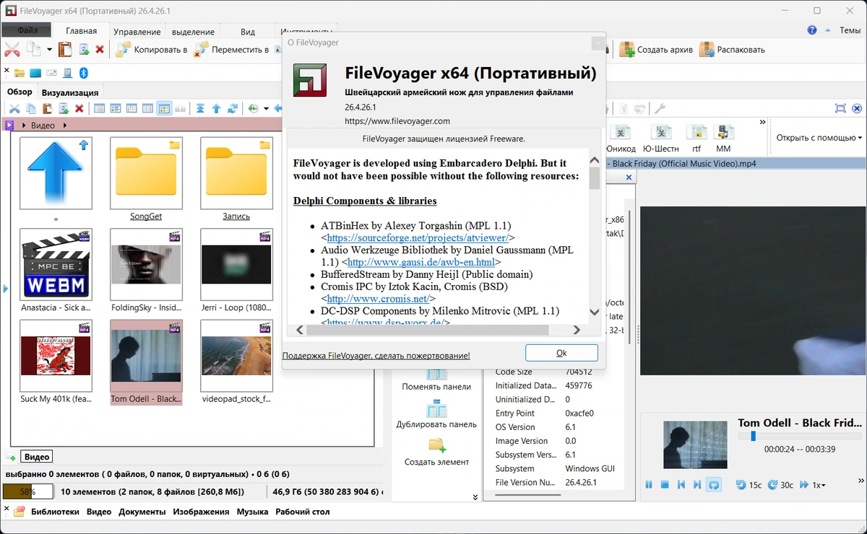Click the Paste clipboard icon in the ribbon
Image resolution: width=867 pixels, height=534 pixels.
tap(65, 50)
